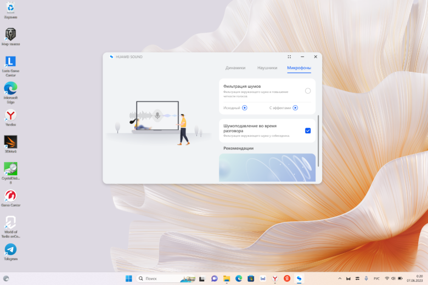Open File Explorer from taskbar

pos(227,278)
